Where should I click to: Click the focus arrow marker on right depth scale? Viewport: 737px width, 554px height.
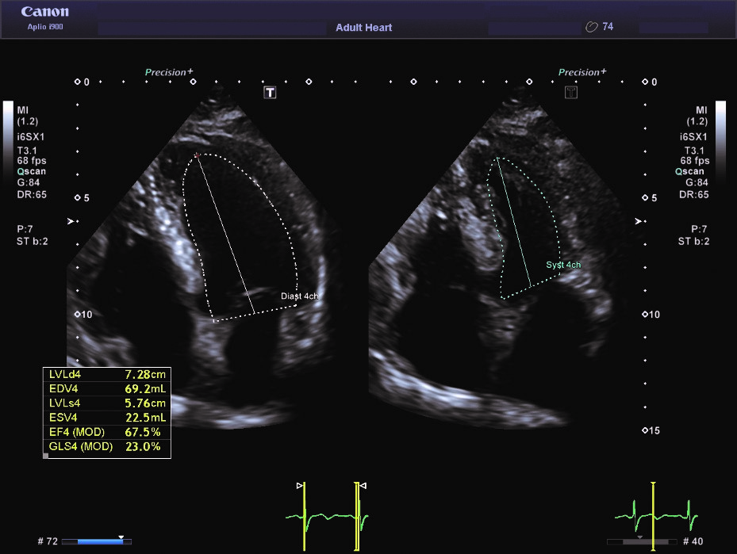click(x=639, y=221)
